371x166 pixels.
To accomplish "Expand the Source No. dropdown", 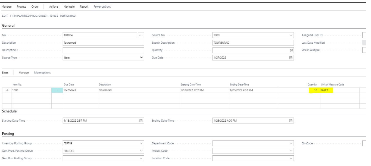I will (x=291, y=35).
